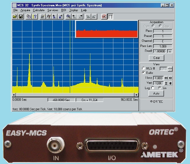The image size is (190, 164).
Task: Click the scrollbar right arrow
Action: pos(136,95)
